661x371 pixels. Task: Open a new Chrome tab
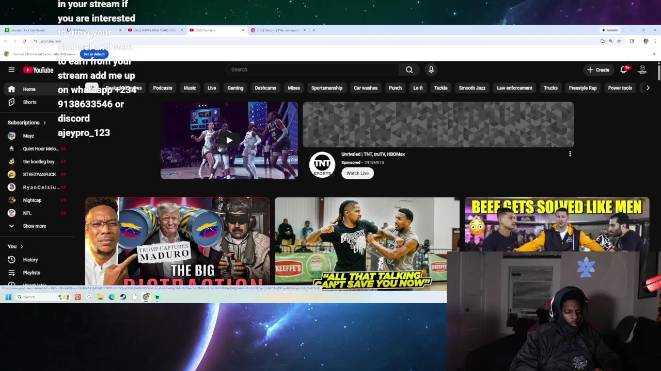click(x=314, y=30)
